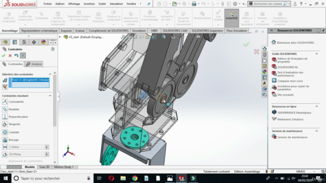This screenshot has height=183, width=326.
Task: Expand the X3_start assembly tree
Action: click(60, 37)
